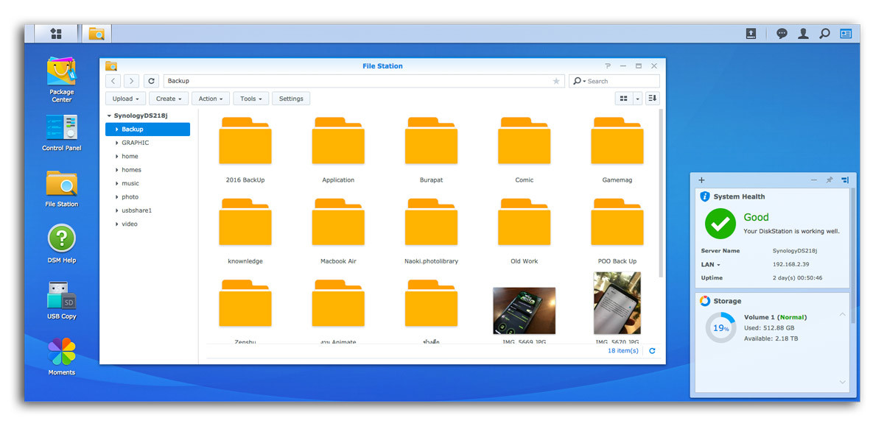The width and height of the screenshot is (884, 426).
Task: Expand the LAN dropdown in System Health
Action: [718, 265]
